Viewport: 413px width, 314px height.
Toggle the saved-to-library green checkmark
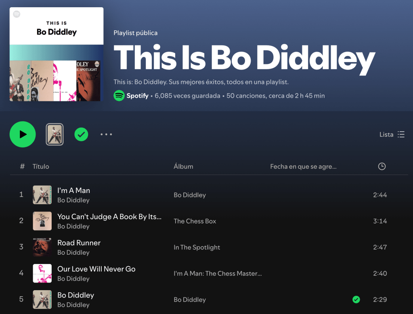pyautogui.click(x=81, y=134)
